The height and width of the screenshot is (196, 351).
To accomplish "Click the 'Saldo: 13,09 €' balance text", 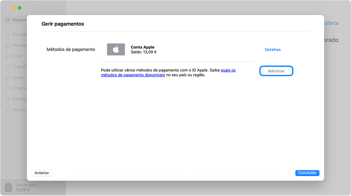I will (144, 52).
